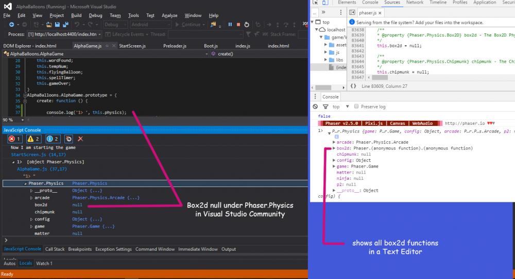Open the console drawer three-dot menu
The image size is (515, 279).
pyautogui.click(x=315, y=97)
